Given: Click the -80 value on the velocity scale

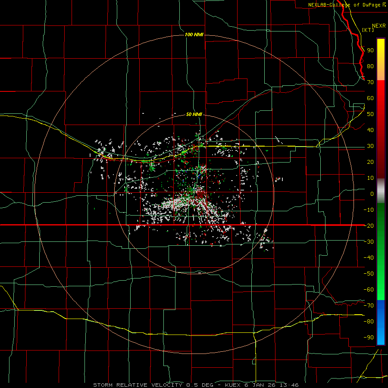Looking at the screenshot, I should pos(369,322).
